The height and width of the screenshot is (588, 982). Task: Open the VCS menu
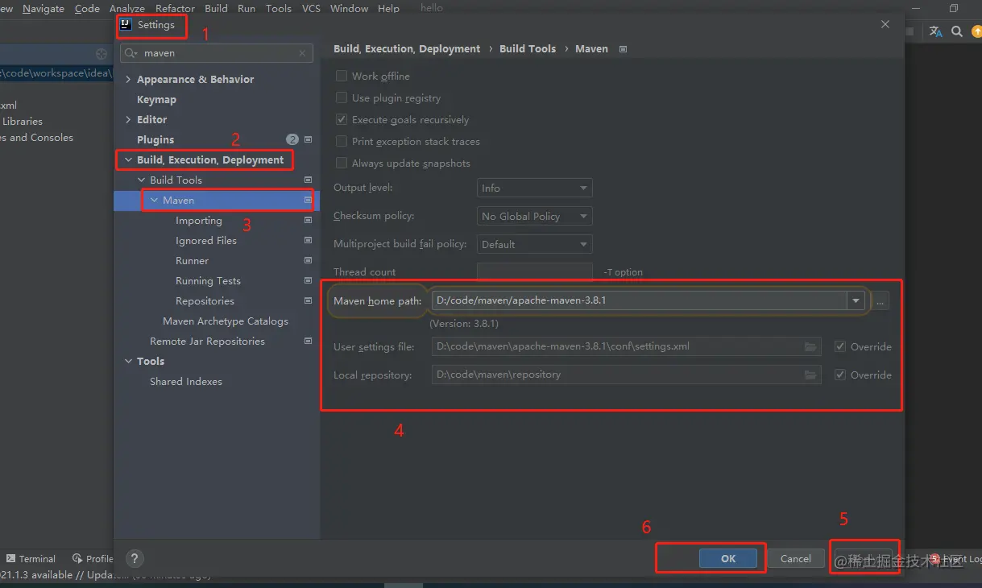[311, 8]
